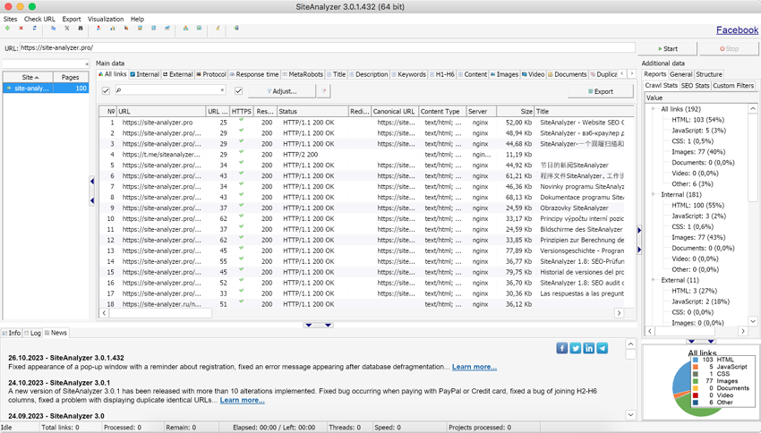Switch to the MetaRobots tab
Screen dimensions: 761x433
pos(303,74)
